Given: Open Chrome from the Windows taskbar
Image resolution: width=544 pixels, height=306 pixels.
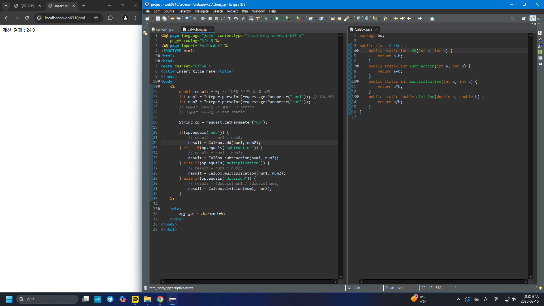Looking at the screenshot, I should tap(160, 299).
